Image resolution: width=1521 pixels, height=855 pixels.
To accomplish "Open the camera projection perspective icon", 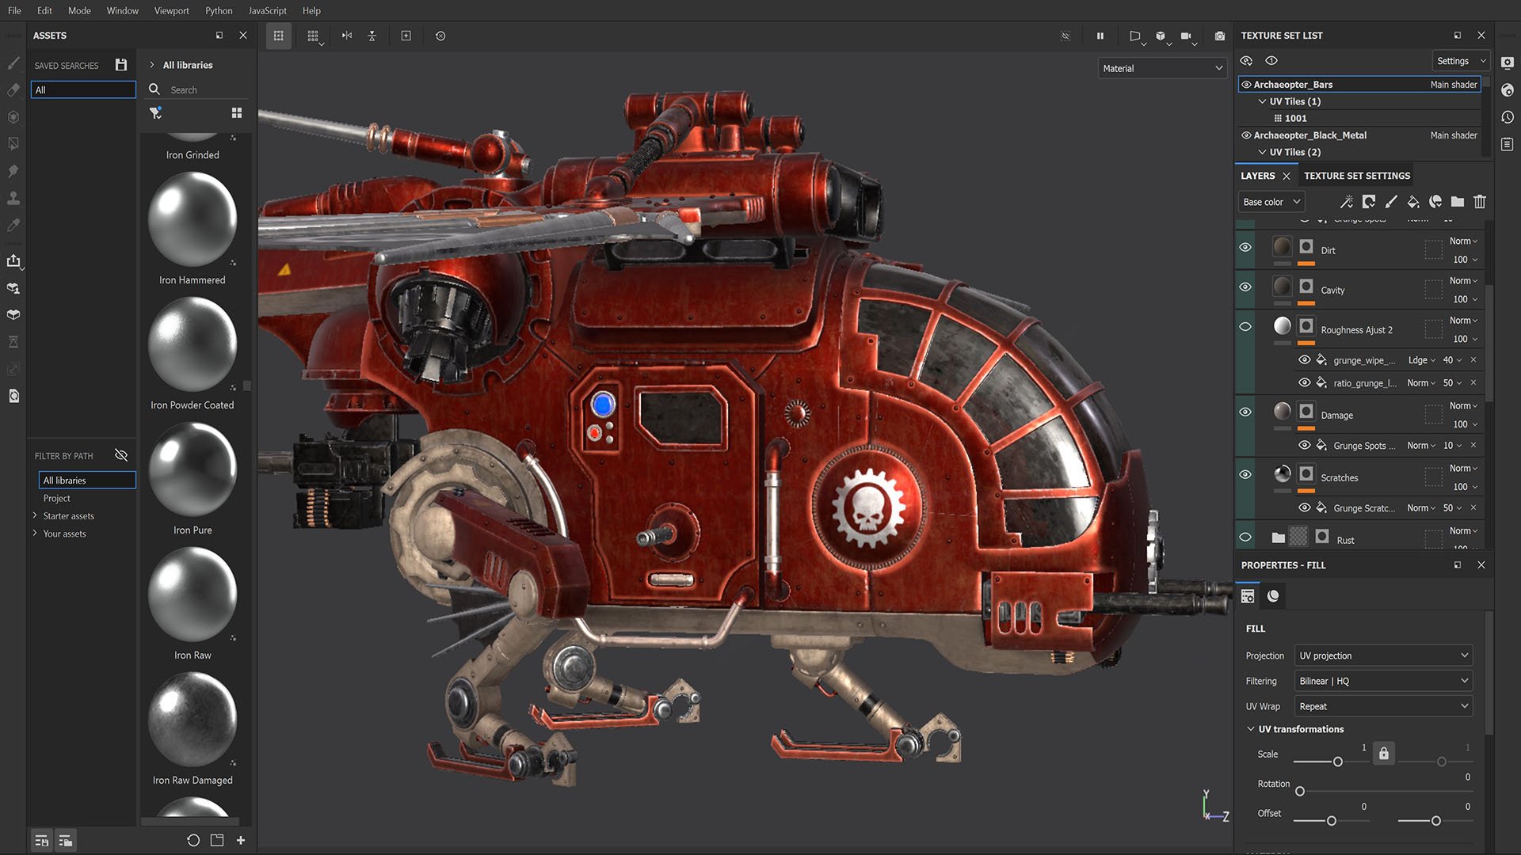I will (1135, 36).
